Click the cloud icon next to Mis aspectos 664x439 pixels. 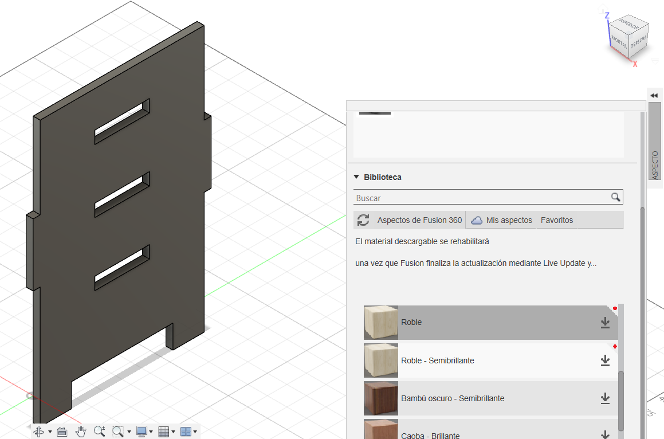[477, 220]
